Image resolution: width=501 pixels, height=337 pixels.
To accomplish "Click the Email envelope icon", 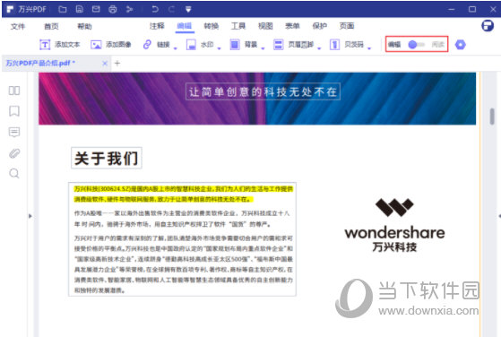I will click(96, 9).
